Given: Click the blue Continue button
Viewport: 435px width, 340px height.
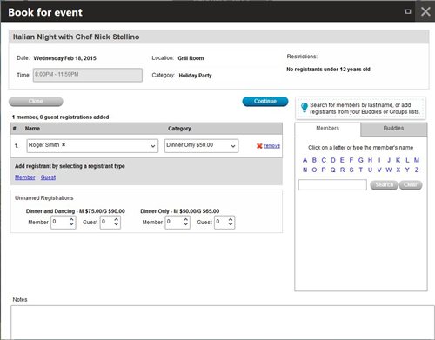Looking at the screenshot, I should coord(265,102).
